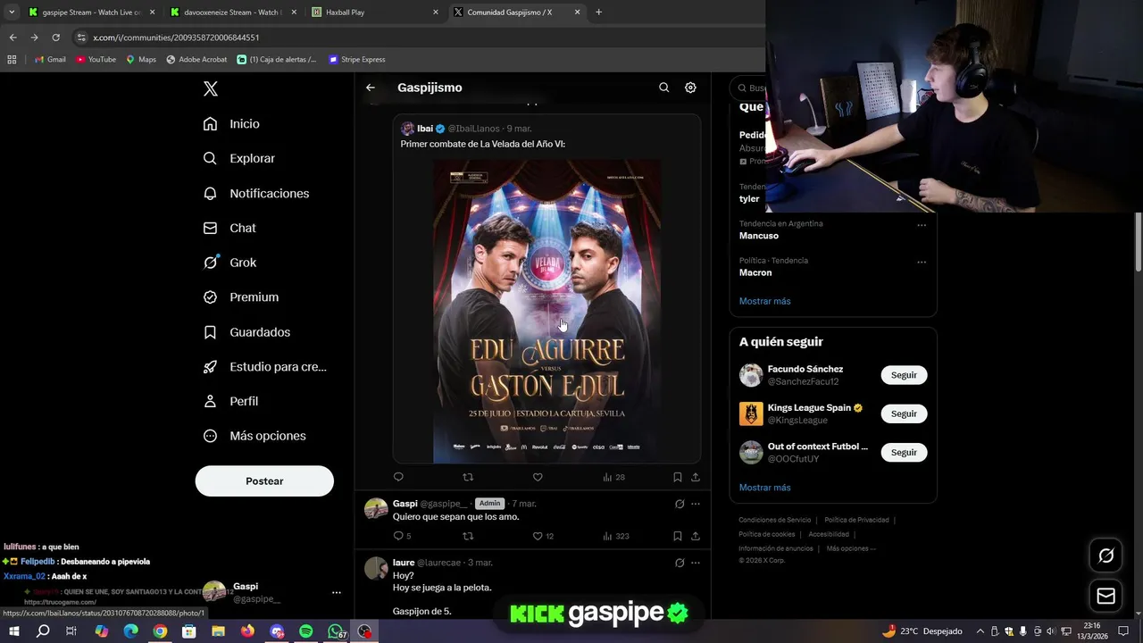Reload the page with the refresh button
Screen dimensions: 1143x643
point(55,38)
